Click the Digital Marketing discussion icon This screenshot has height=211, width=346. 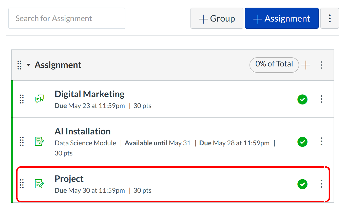point(39,99)
